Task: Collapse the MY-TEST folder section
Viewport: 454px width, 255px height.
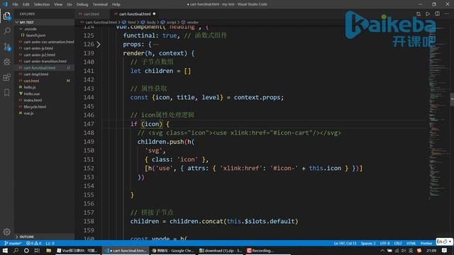Action: click(45, 22)
